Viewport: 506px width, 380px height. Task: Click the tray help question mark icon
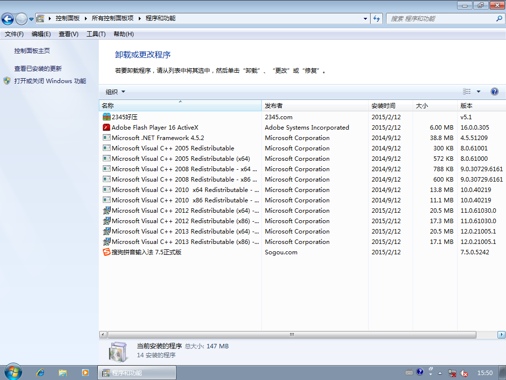(420, 372)
